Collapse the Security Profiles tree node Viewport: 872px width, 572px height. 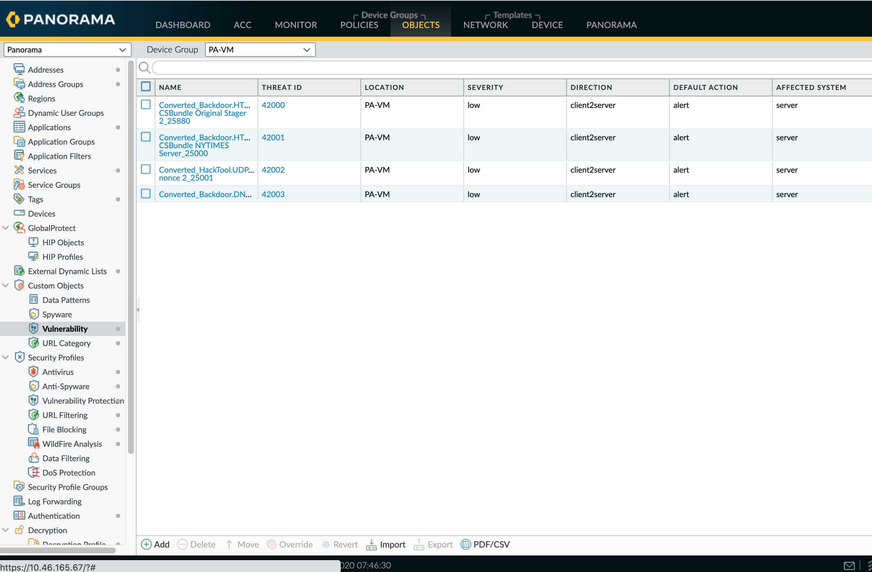5,357
